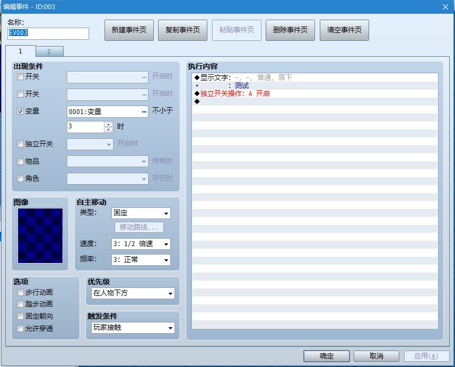455x367 pixels.
Task: Enable the 角色 condition checkbox
Action: [x=20, y=178]
